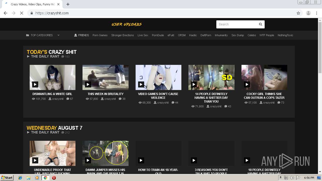Click the browser forward arrow
This screenshot has width=322, height=181.
[x=14, y=13]
